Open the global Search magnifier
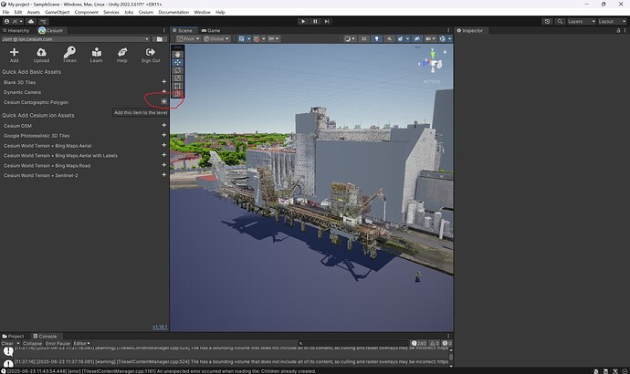Screen dimensions: 630x374 (x=560, y=21)
